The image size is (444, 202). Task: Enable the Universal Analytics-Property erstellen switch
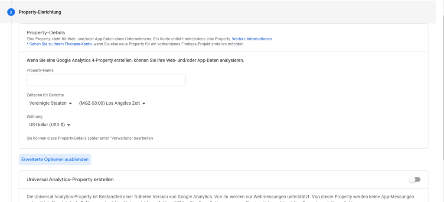pyautogui.click(x=415, y=180)
